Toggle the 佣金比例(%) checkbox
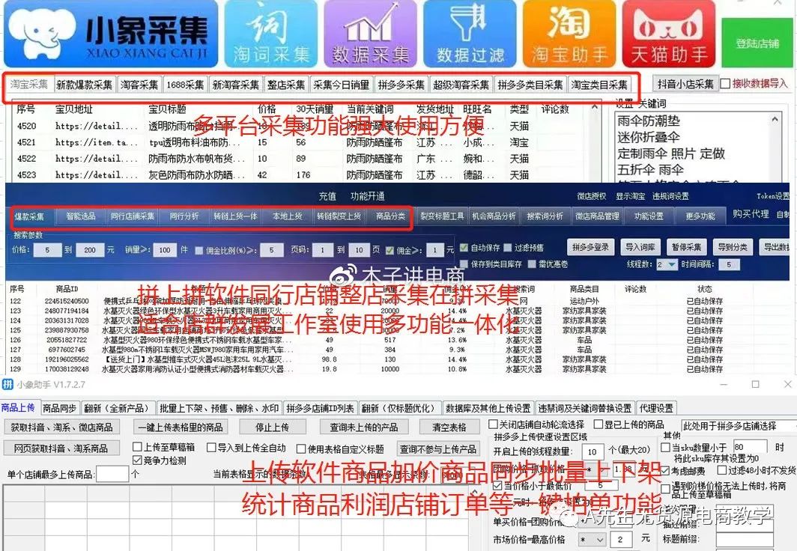 (x=199, y=250)
